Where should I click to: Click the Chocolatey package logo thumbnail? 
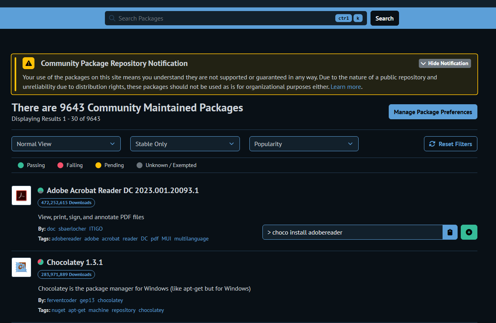pyautogui.click(x=21, y=267)
